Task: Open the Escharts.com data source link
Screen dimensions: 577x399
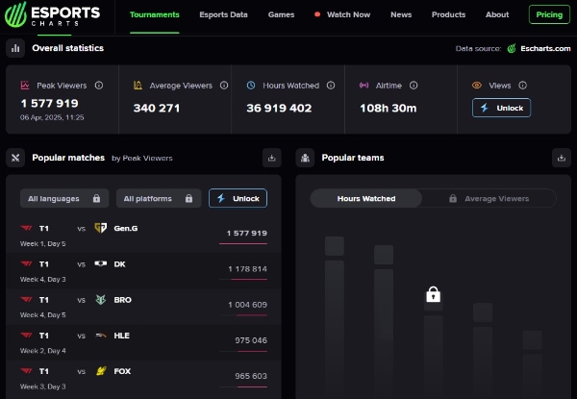Action: (x=539, y=48)
